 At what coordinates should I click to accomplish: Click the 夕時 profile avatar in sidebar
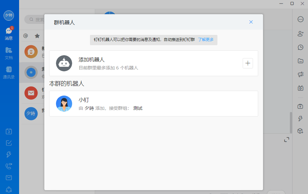[9, 15]
